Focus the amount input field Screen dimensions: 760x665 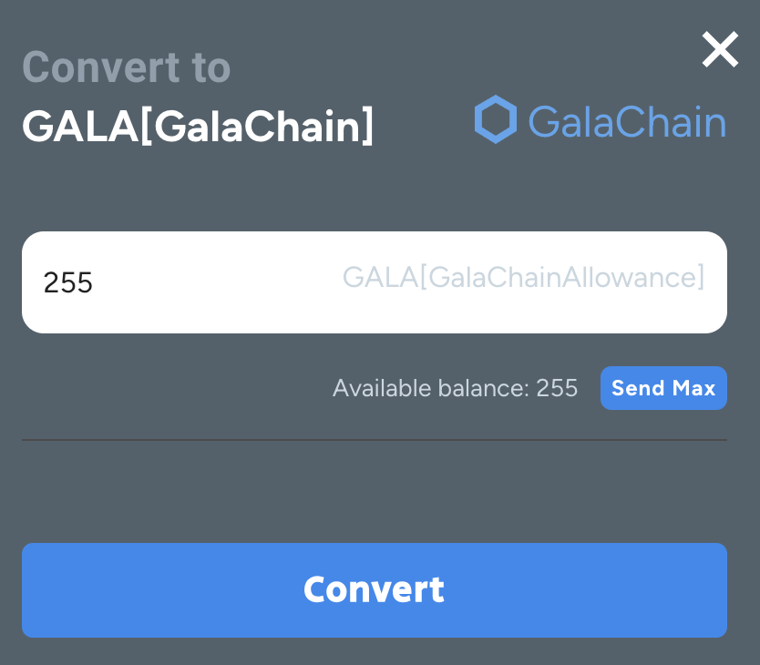pos(375,282)
